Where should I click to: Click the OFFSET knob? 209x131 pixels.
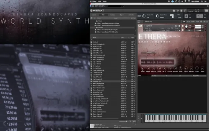pyautogui.click(x=197, y=68)
